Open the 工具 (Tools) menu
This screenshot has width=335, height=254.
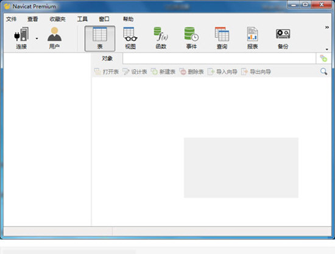82,19
